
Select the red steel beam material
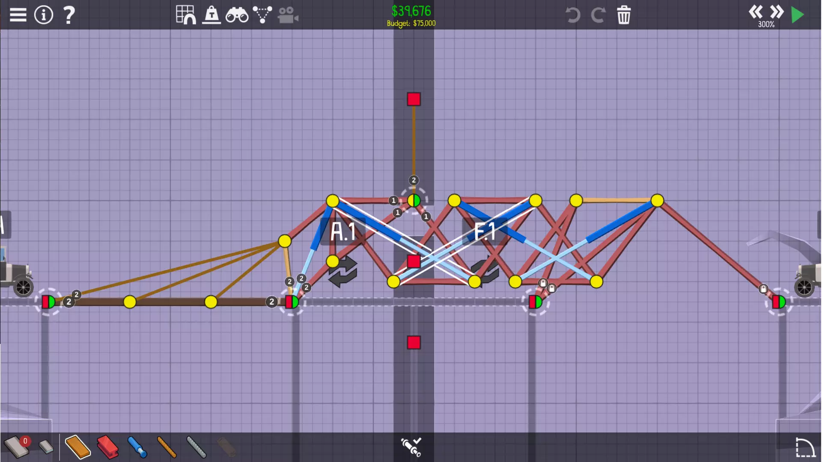107,447
